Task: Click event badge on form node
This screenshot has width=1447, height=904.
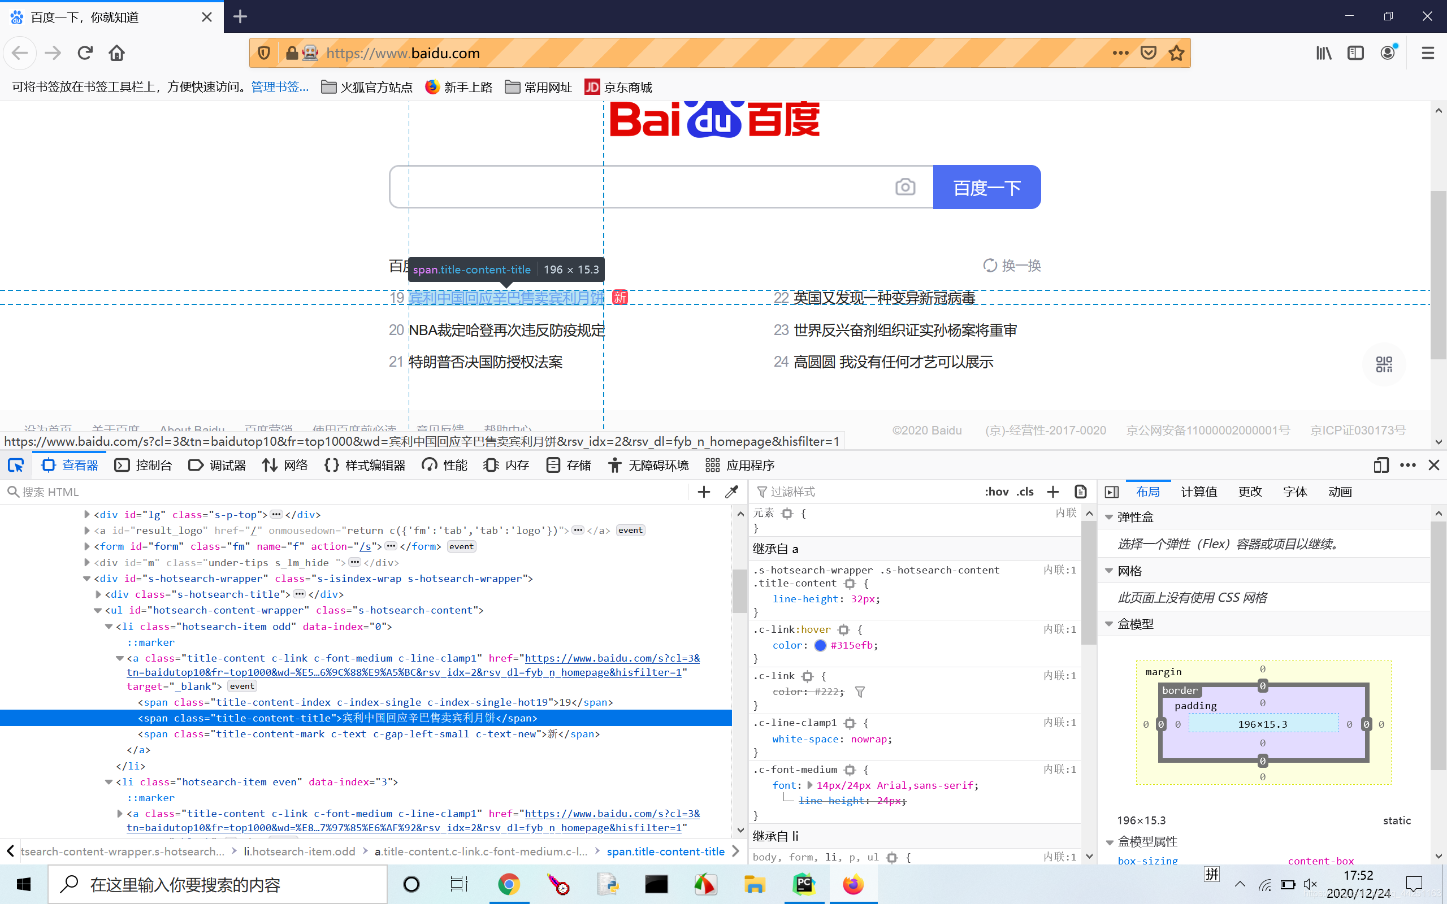Action: click(462, 546)
